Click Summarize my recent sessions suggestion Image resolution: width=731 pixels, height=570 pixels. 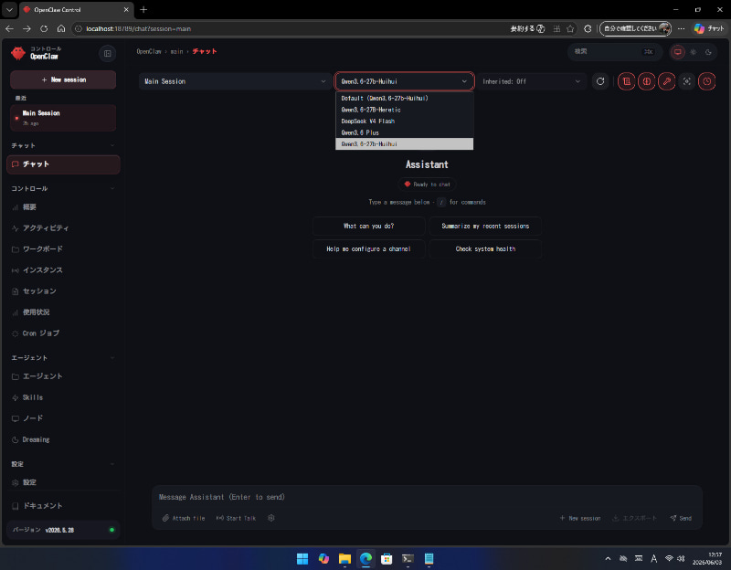(485, 226)
